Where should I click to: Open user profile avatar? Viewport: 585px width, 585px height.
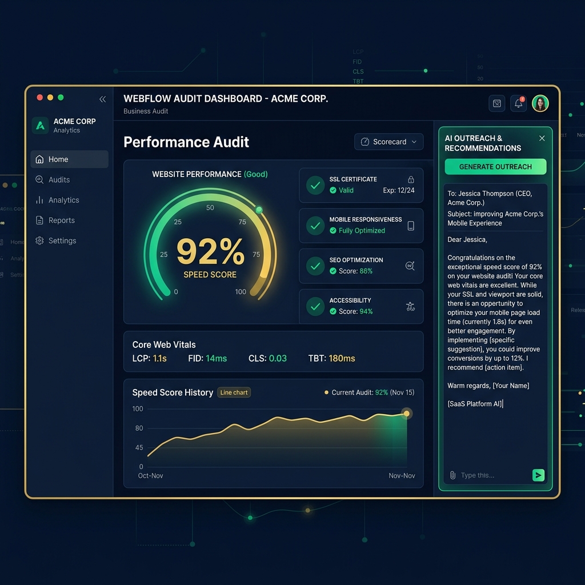point(540,103)
